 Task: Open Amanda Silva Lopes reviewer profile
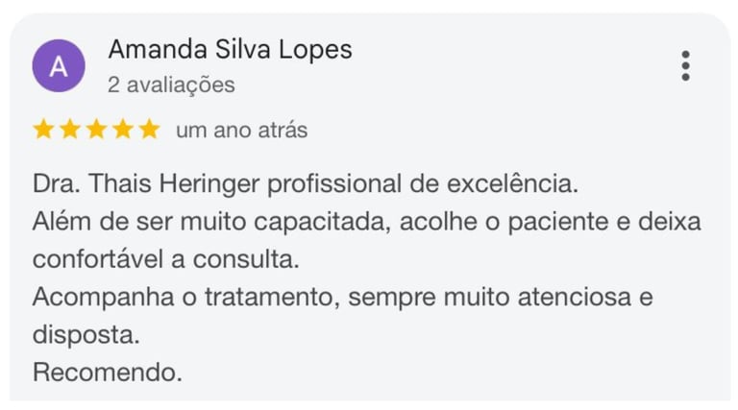(x=230, y=50)
